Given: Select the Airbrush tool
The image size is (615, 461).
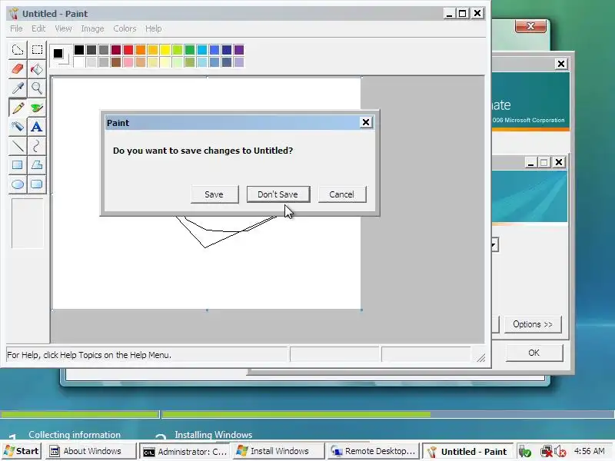Looking at the screenshot, I should tap(18, 127).
